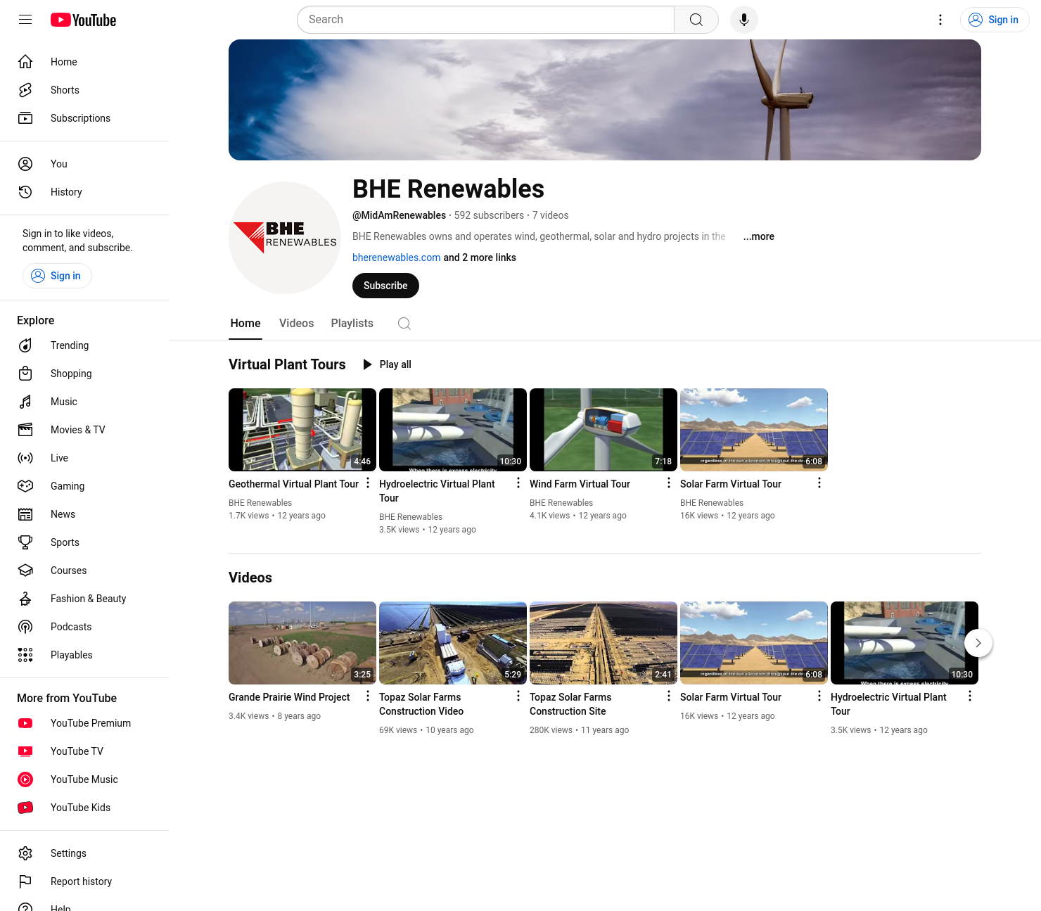
Task: Open YouTube Premium
Action: [84, 723]
